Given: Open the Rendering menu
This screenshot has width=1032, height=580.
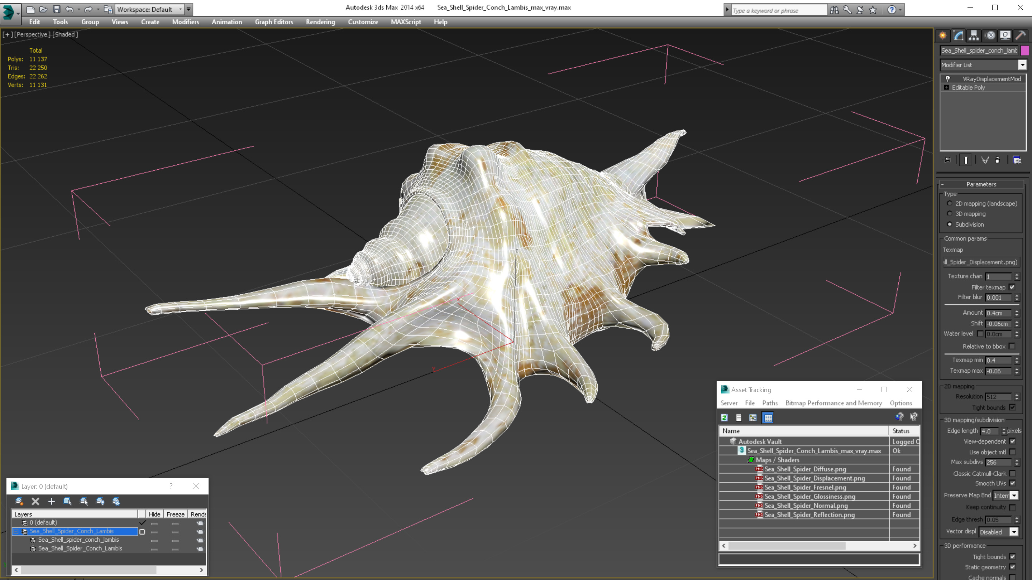Looking at the screenshot, I should tap(320, 22).
